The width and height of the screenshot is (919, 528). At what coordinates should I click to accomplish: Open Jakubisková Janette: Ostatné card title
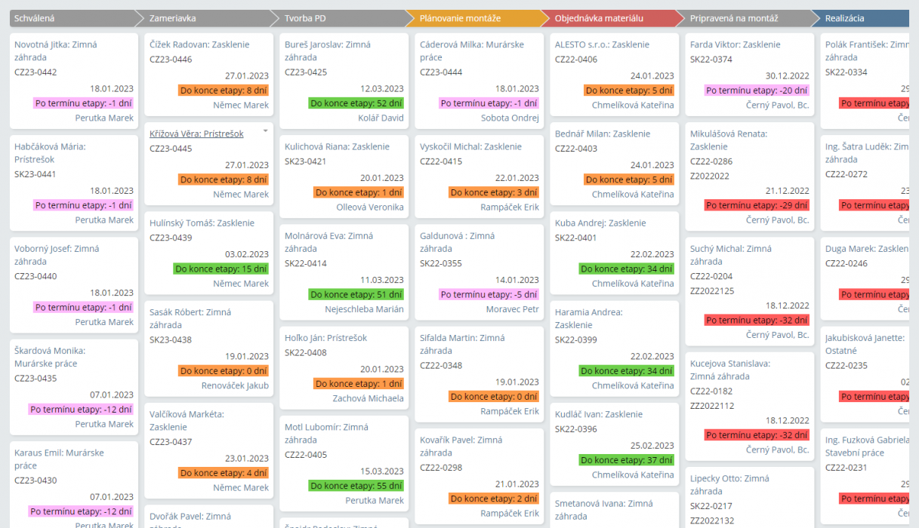coord(865,344)
